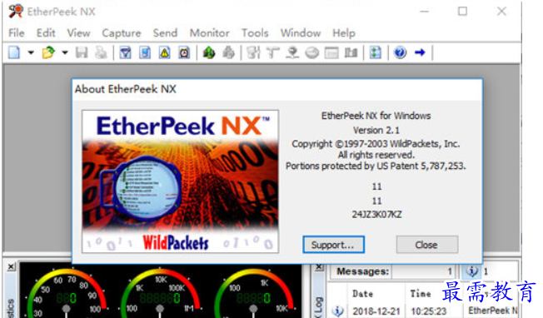Click the greyed icon after green monitor icon

tap(228, 52)
